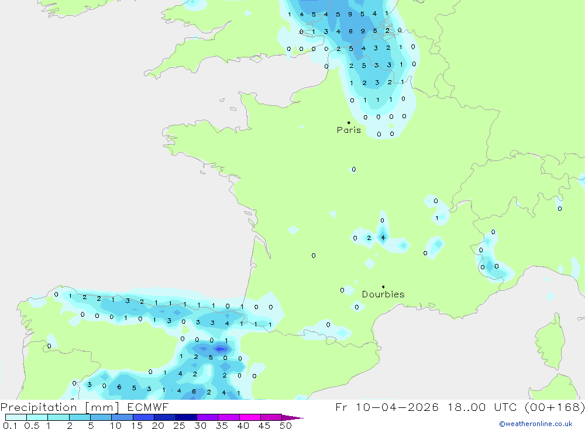Image resolution: width=585 pixels, height=429 pixels.
Task: Click the Dourbies location label
Action: point(383,294)
